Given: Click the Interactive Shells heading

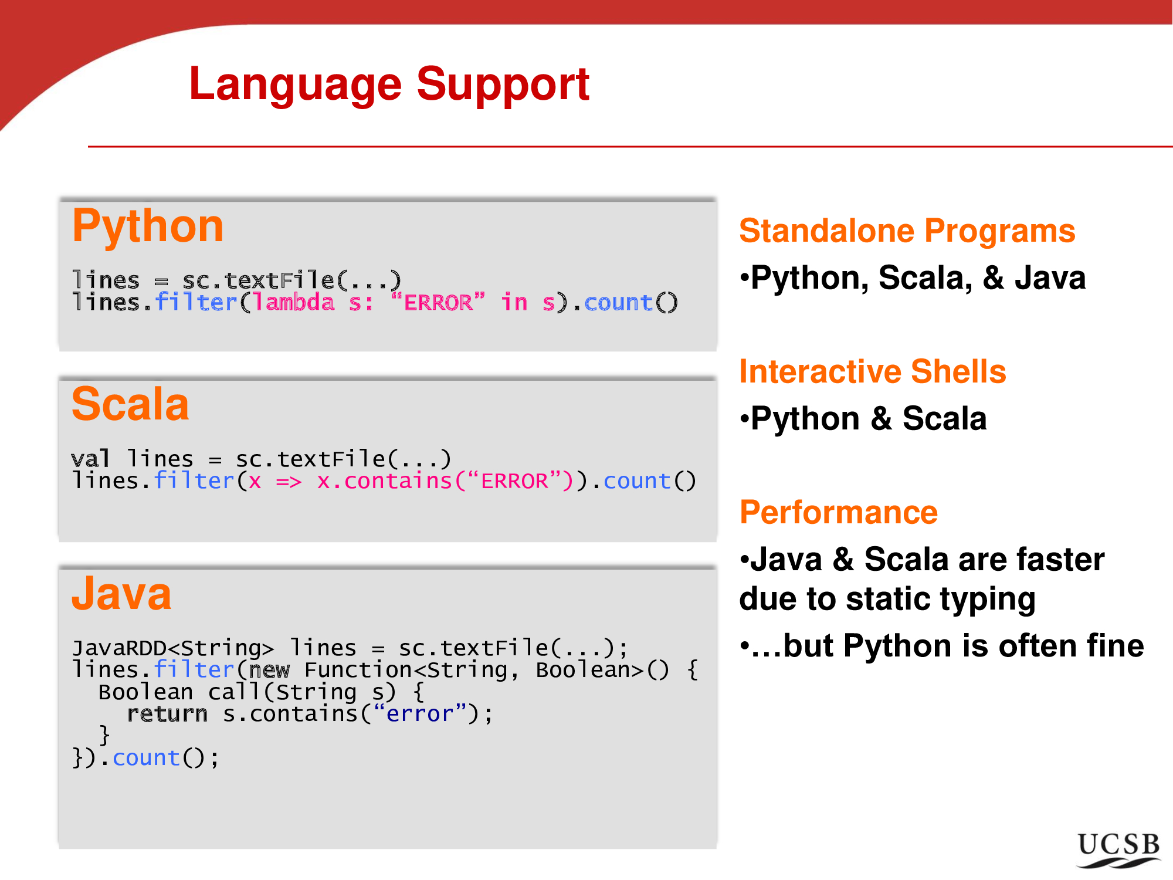Looking at the screenshot, I should (x=872, y=372).
